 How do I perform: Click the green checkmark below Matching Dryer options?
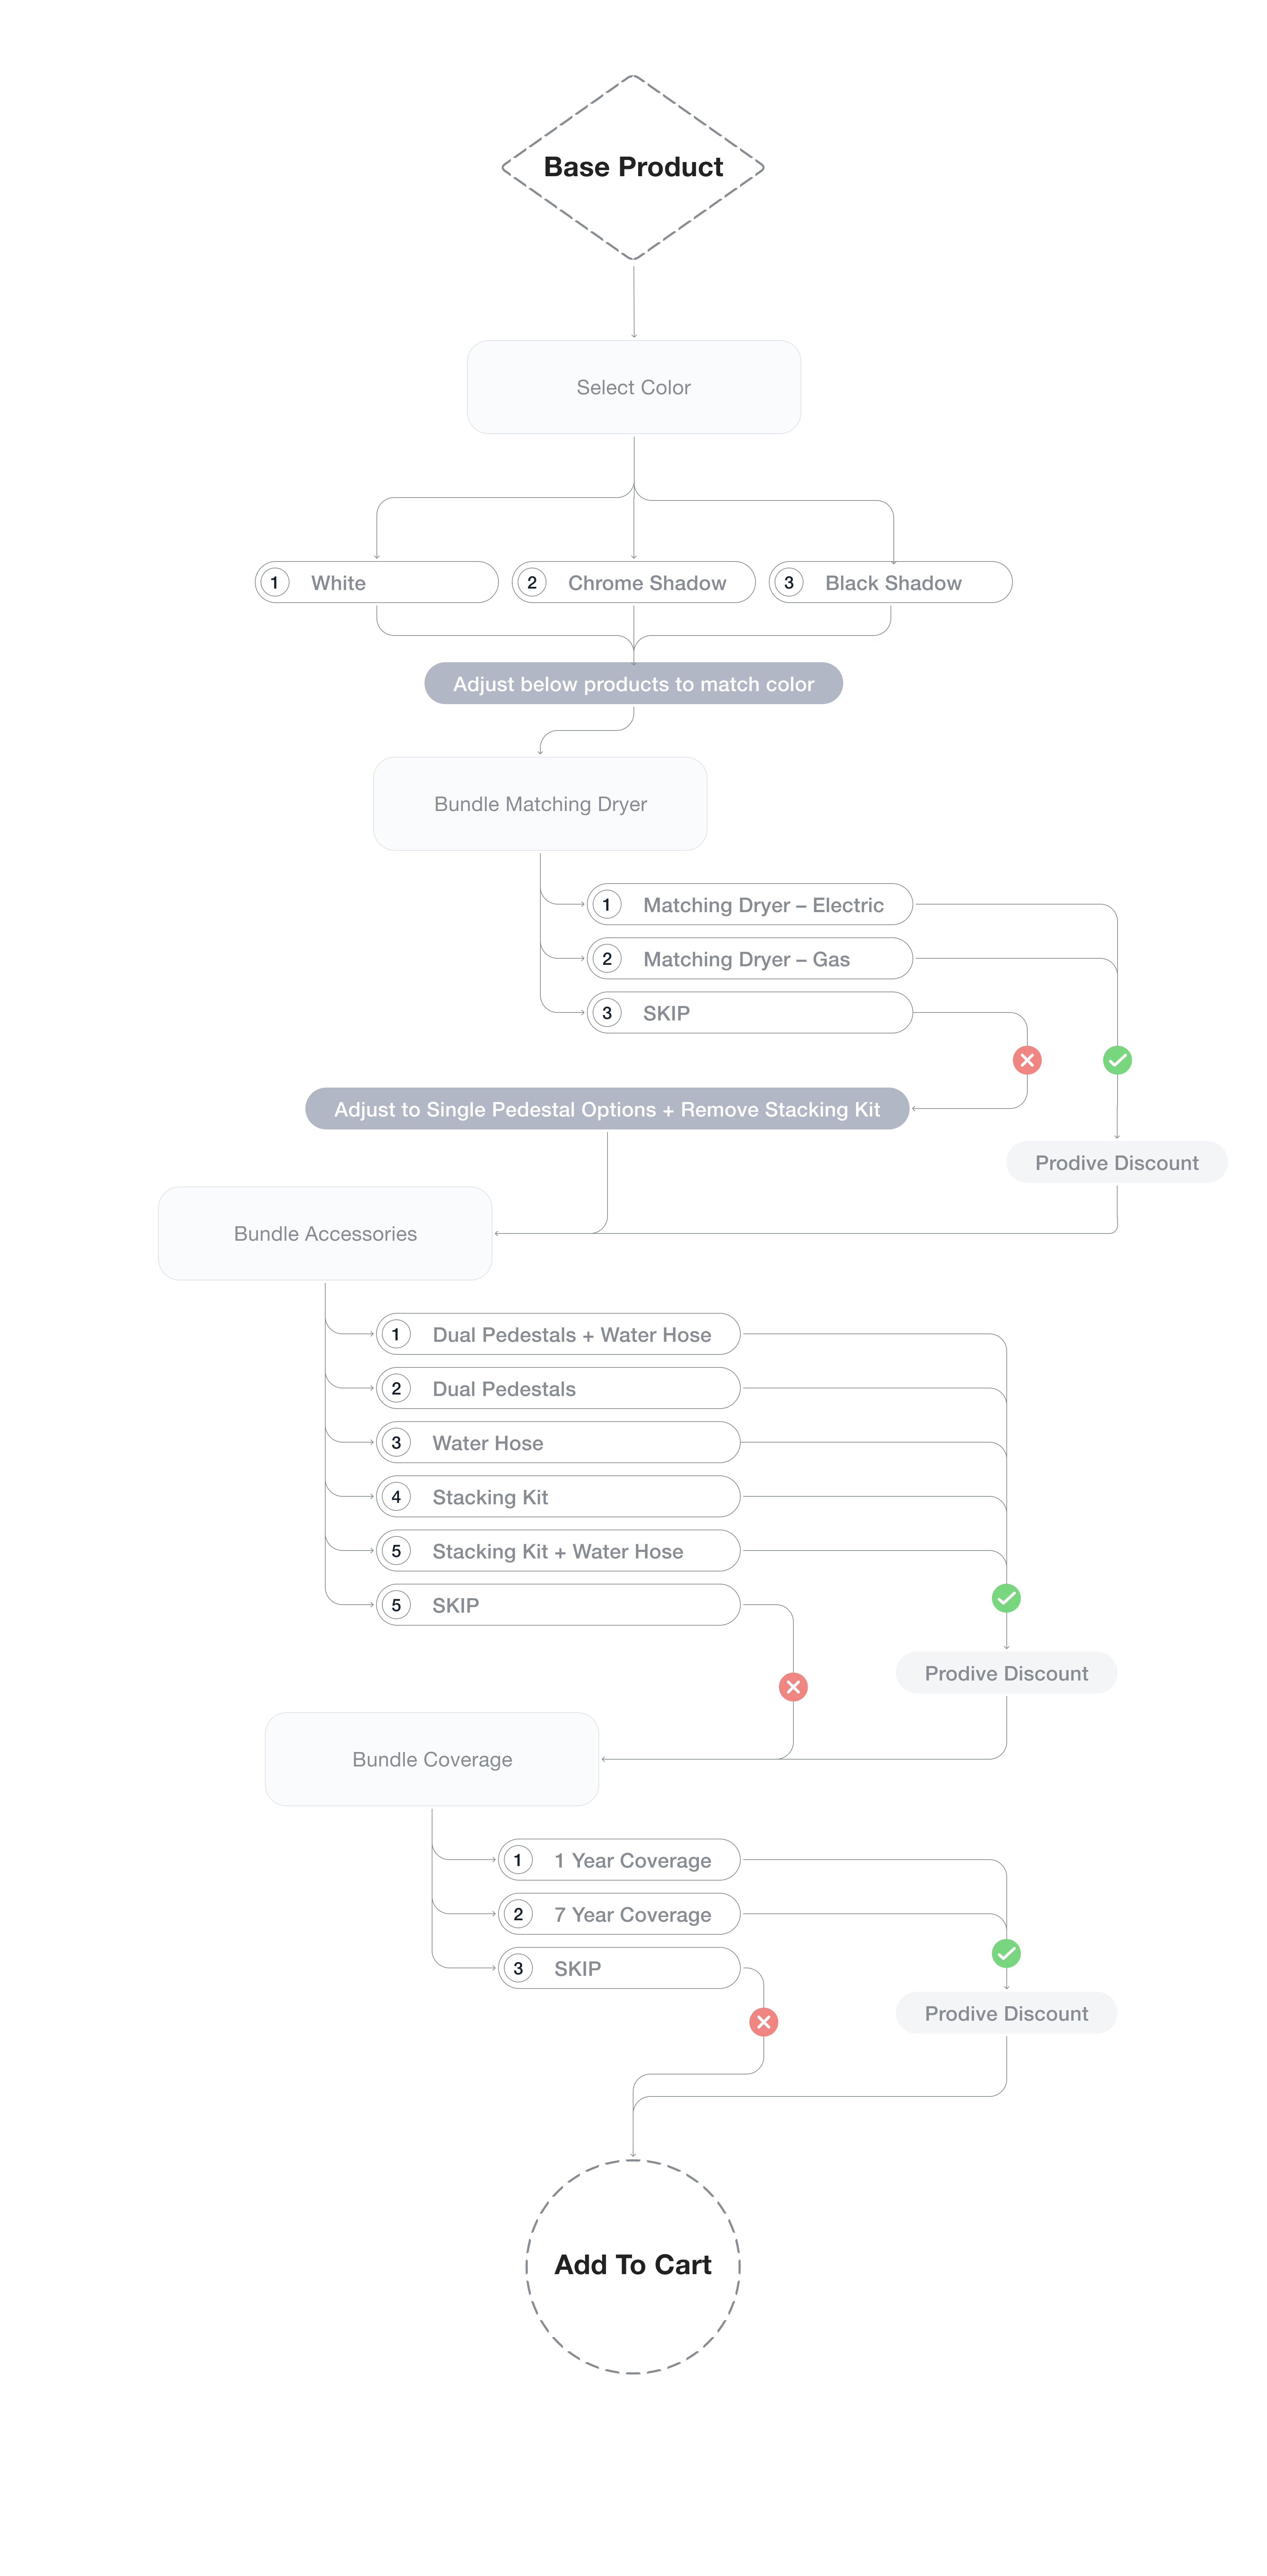1117,1060
